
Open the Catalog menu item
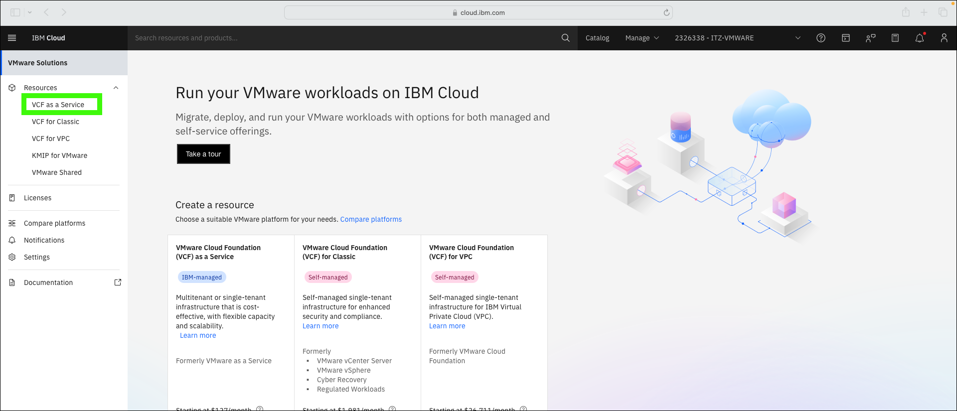pyautogui.click(x=597, y=38)
